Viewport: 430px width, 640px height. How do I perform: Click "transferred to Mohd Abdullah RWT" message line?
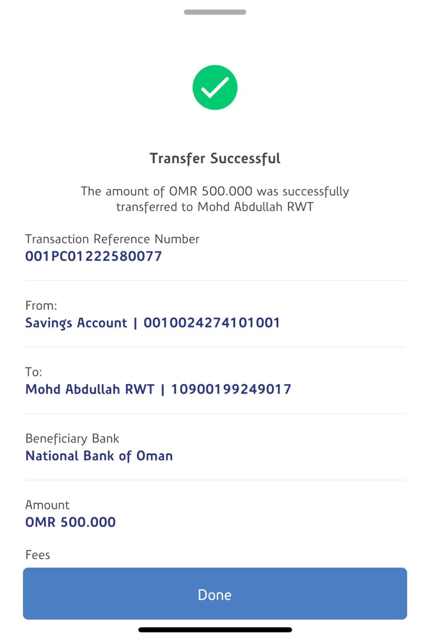(215, 207)
